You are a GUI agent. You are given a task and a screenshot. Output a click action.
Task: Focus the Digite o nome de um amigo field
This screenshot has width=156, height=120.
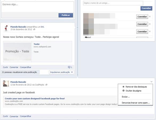click(x=113, y=3)
